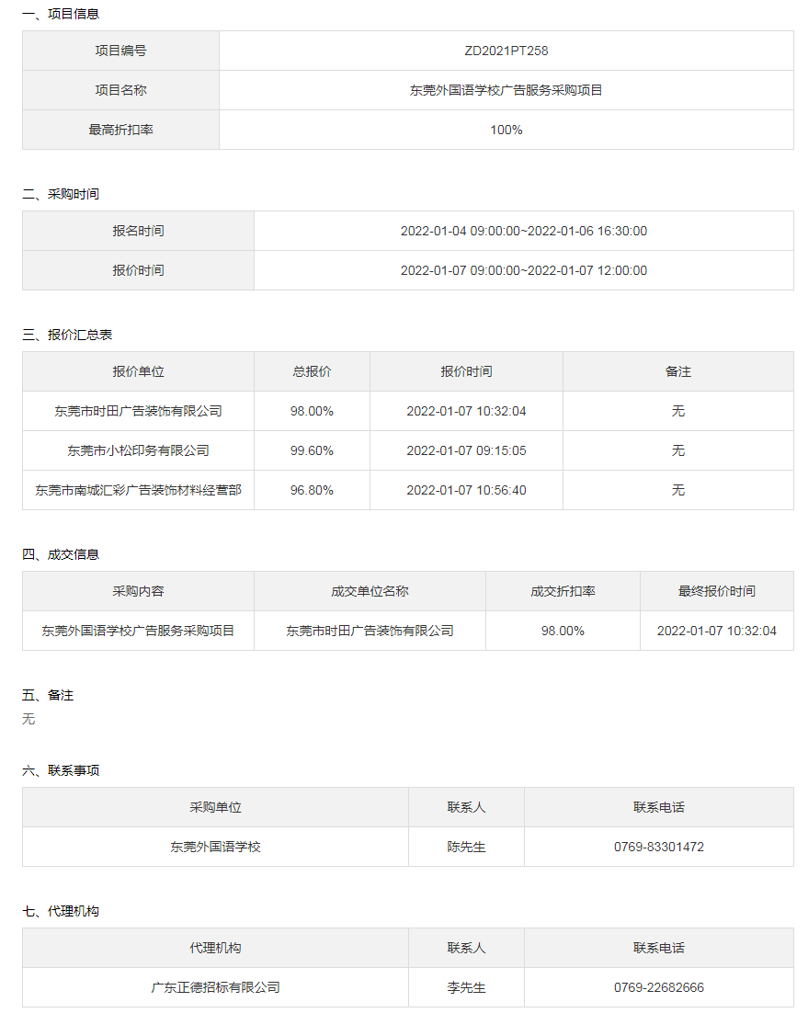This screenshot has height=1036, width=808.
Task: Click the 七、代理机构 section heading
Action: [61, 912]
